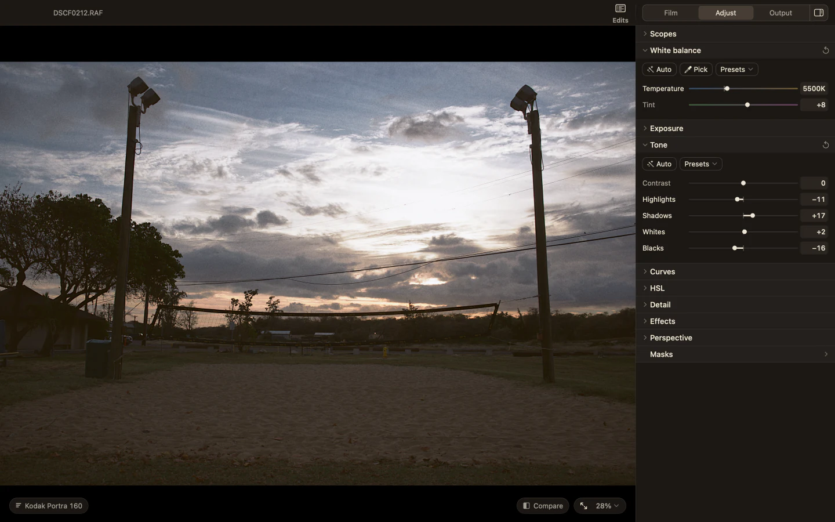Open the Kodak Portra 160 film selector
Screen dimensions: 835x522
(49, 506)
